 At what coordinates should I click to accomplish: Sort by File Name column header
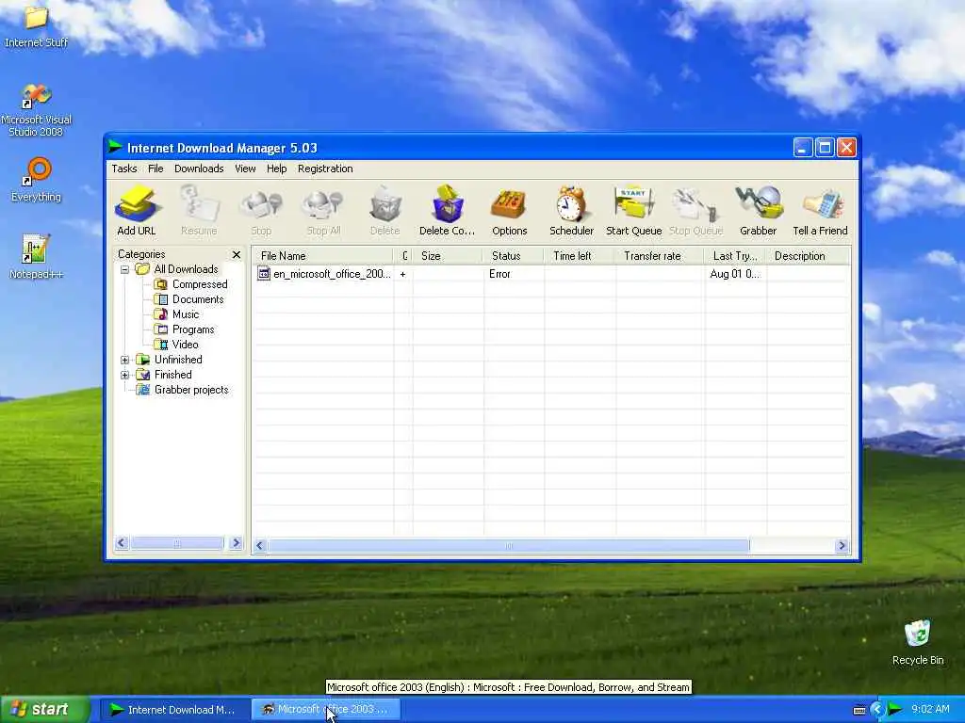pyautogui.click(x=323, y=256)
